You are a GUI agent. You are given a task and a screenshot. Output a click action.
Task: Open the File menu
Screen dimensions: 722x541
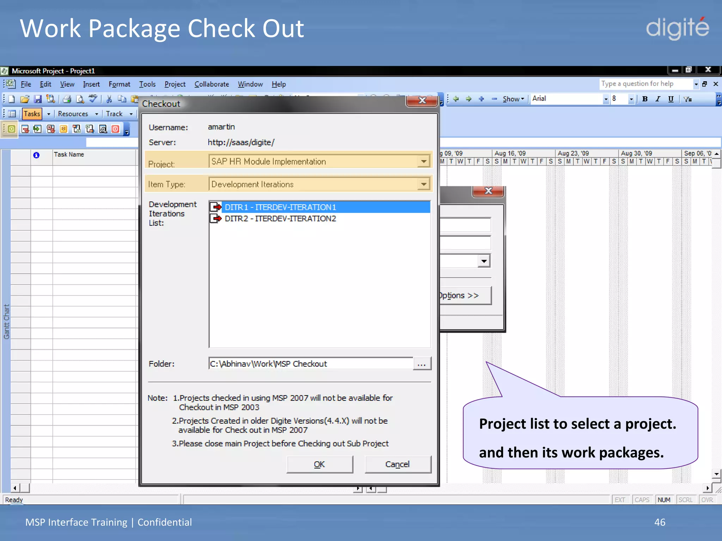(x=26, y=84)
